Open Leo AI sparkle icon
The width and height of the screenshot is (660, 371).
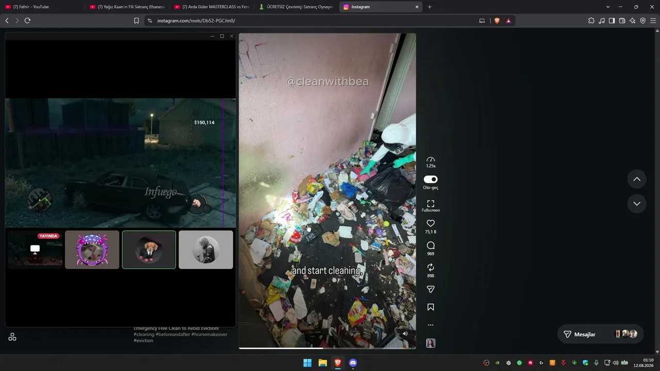point(632,21)
